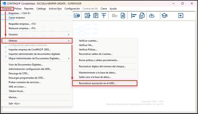Viewport: 198px width, 114px height.
Task: Select Importar empresa de ContPAQ 2005
Action: [37, 50]
